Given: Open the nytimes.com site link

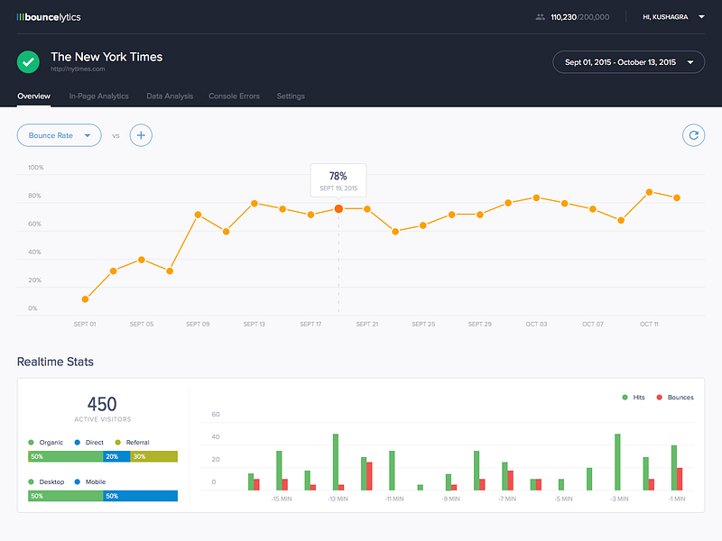Looking at the screenshot, I should [x=78, y=69].
